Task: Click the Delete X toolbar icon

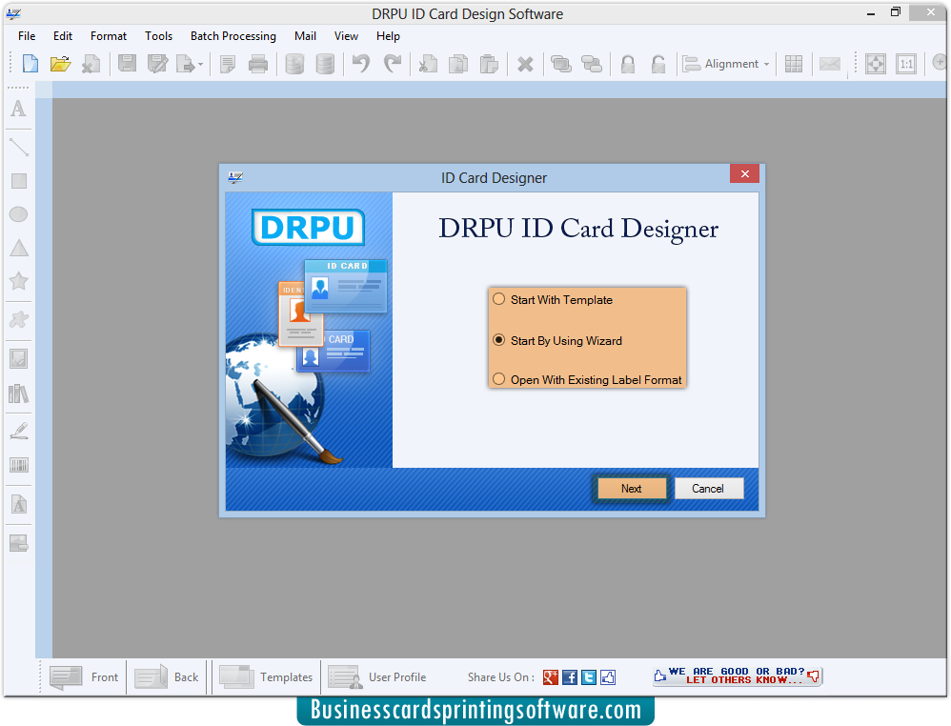Action: (x=525, y=64)
